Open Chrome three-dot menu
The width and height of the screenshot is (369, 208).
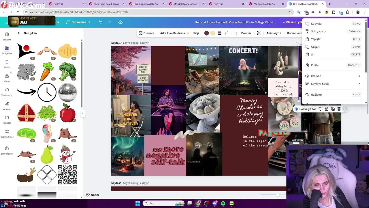coord(365,12)
